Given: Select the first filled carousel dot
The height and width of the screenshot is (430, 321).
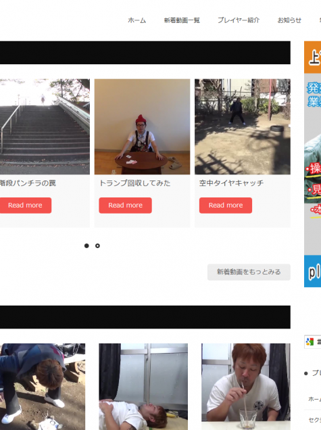Looking at the screenshot, I should [87, 245].
